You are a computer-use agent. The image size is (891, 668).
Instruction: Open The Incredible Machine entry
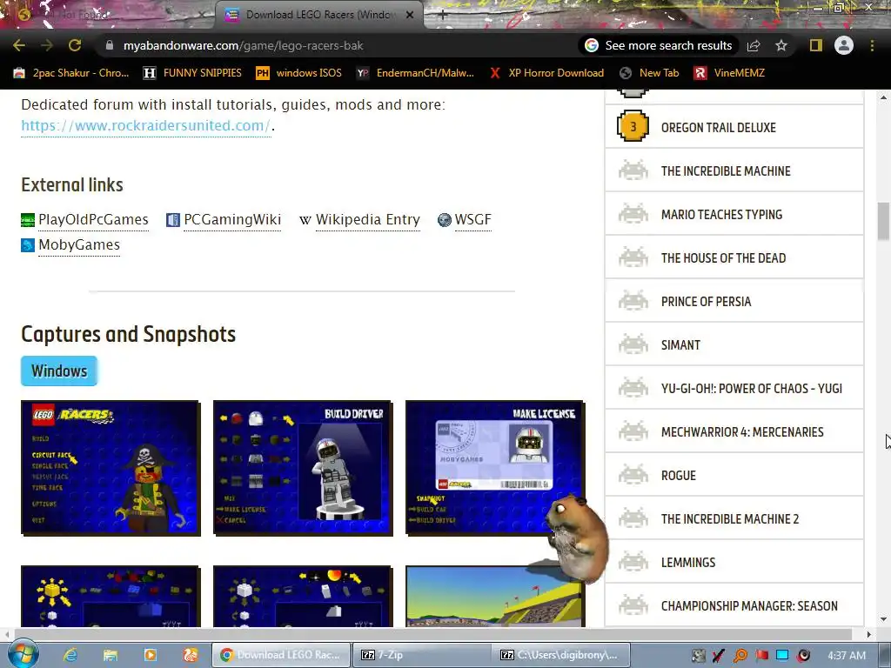(x=726, y=171)
